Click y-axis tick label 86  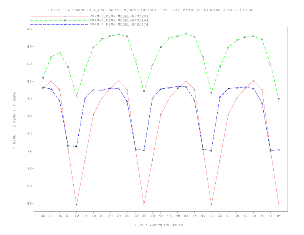coord(30,29)
